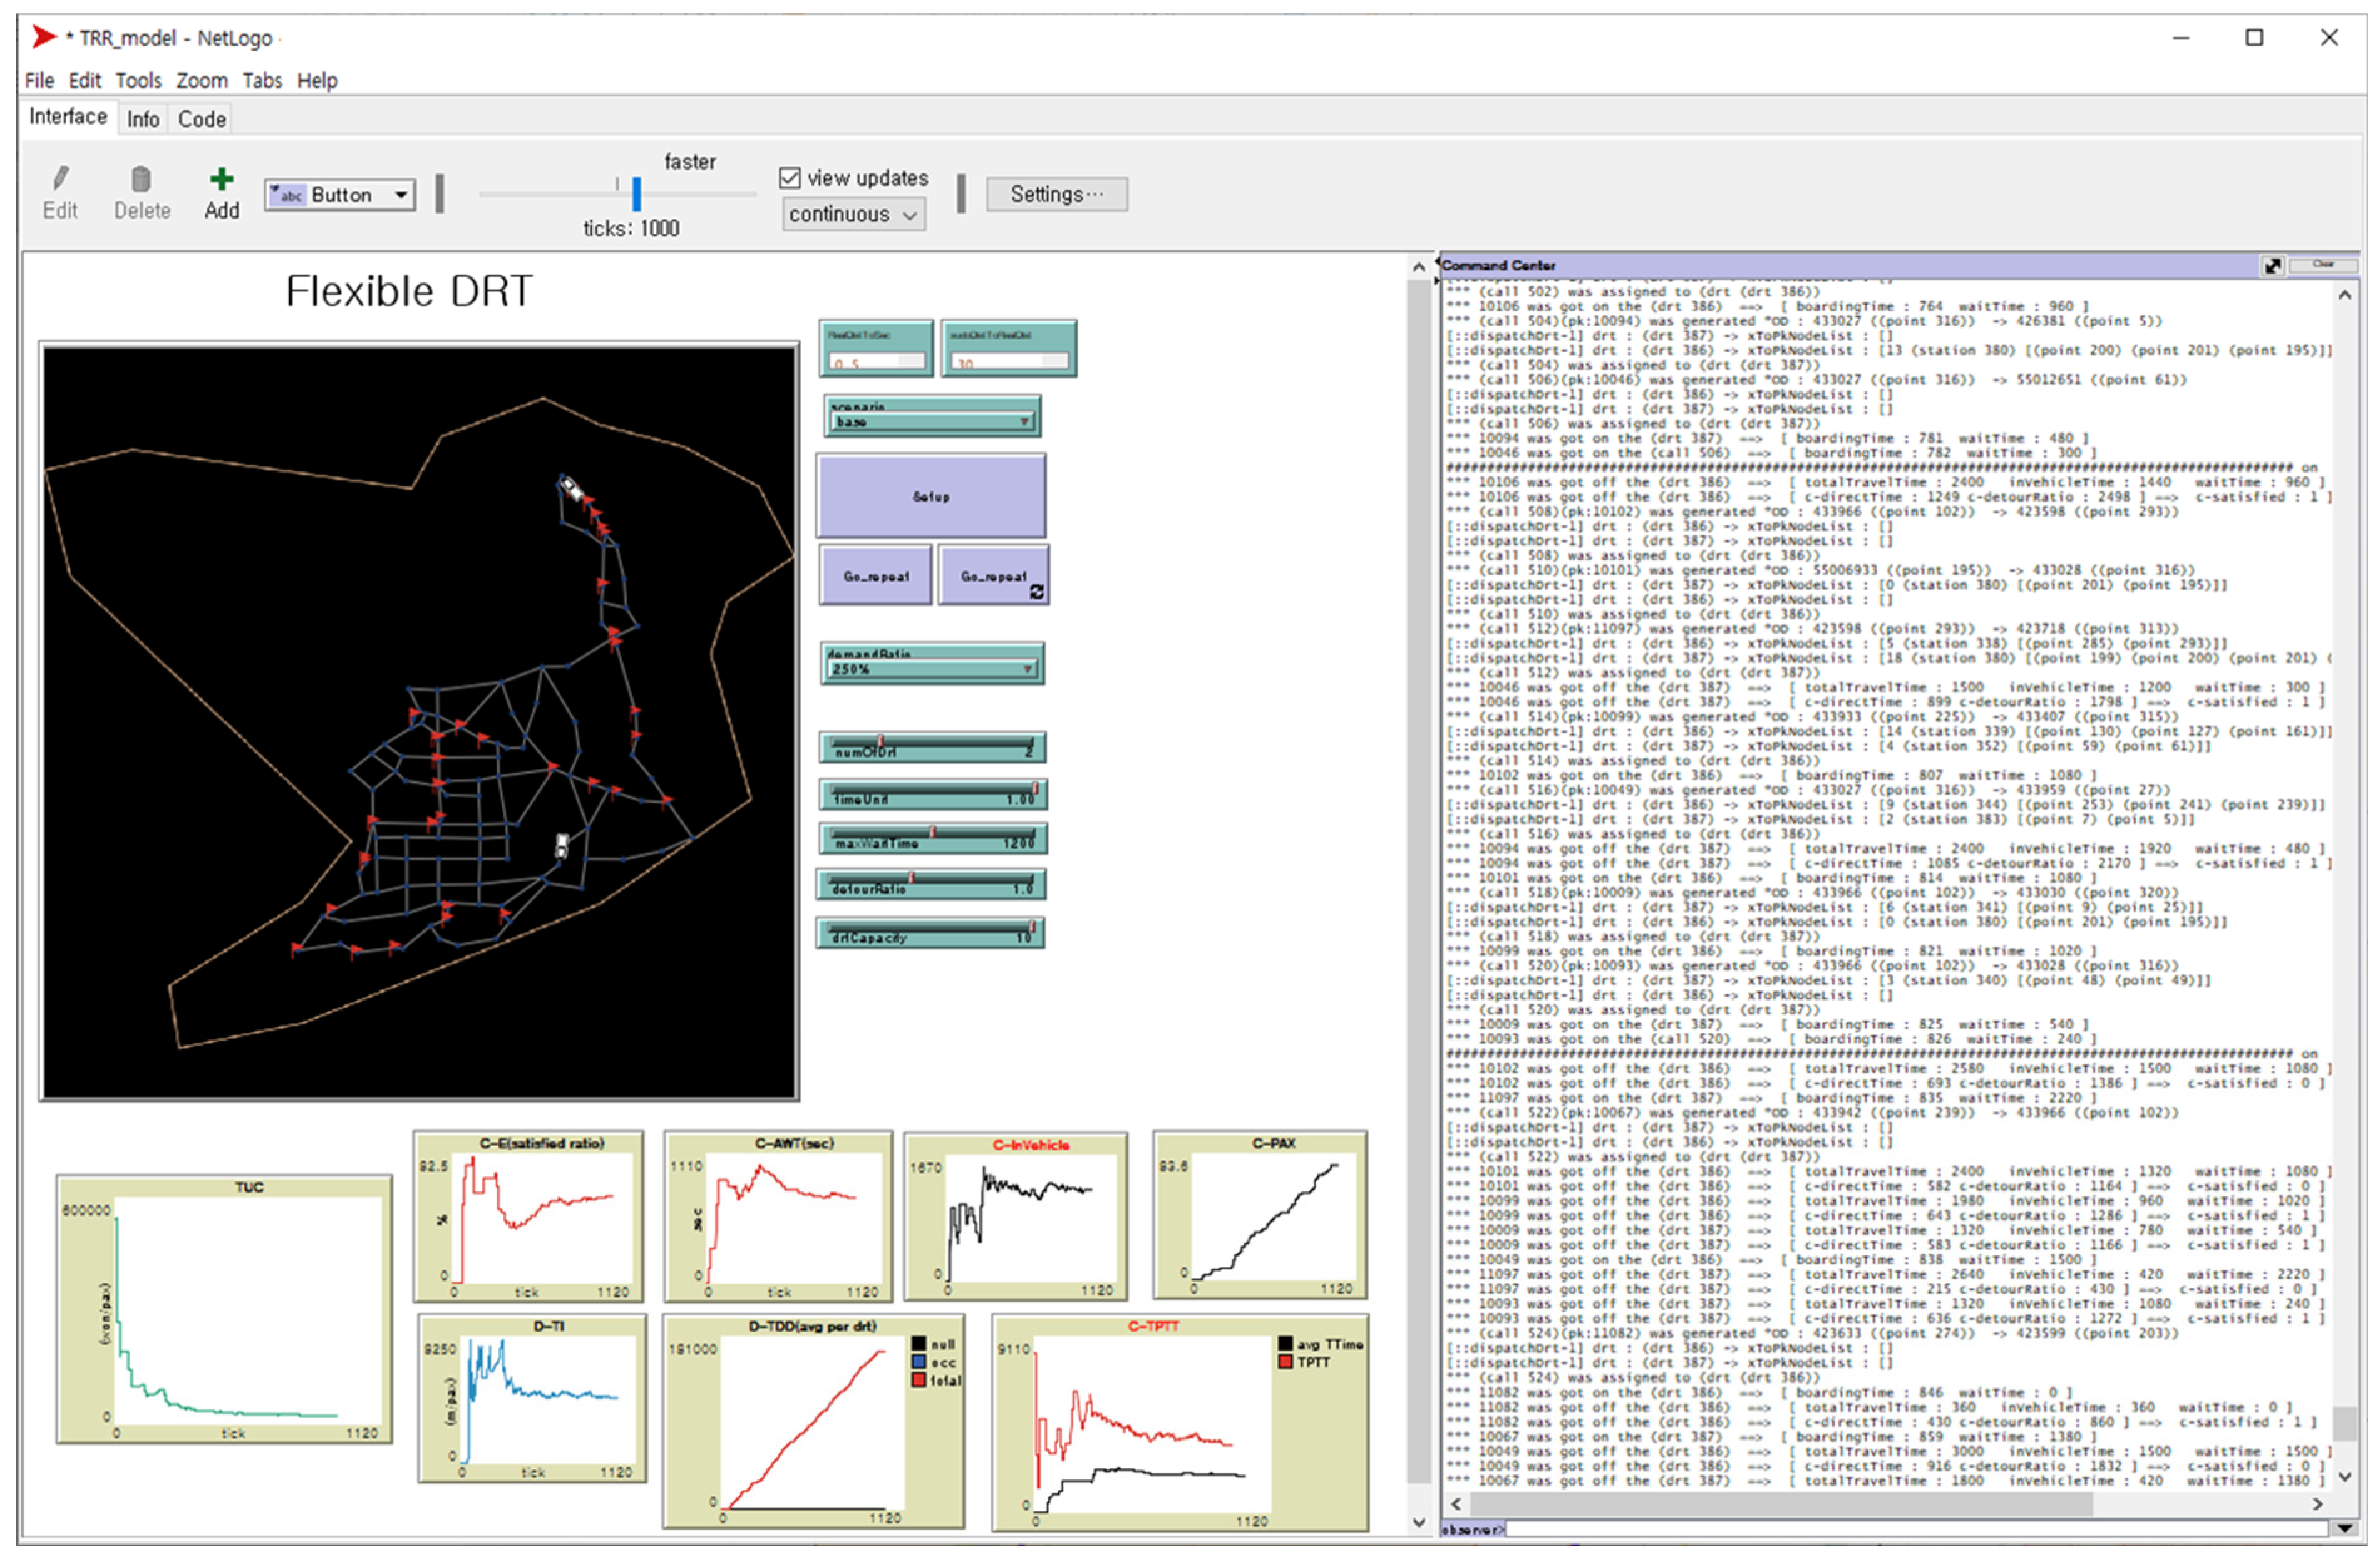Click the forever loop icon on Go_repeat
The height and width of the screenshot is (1559, 2380).
click(x=1037, y=592)
